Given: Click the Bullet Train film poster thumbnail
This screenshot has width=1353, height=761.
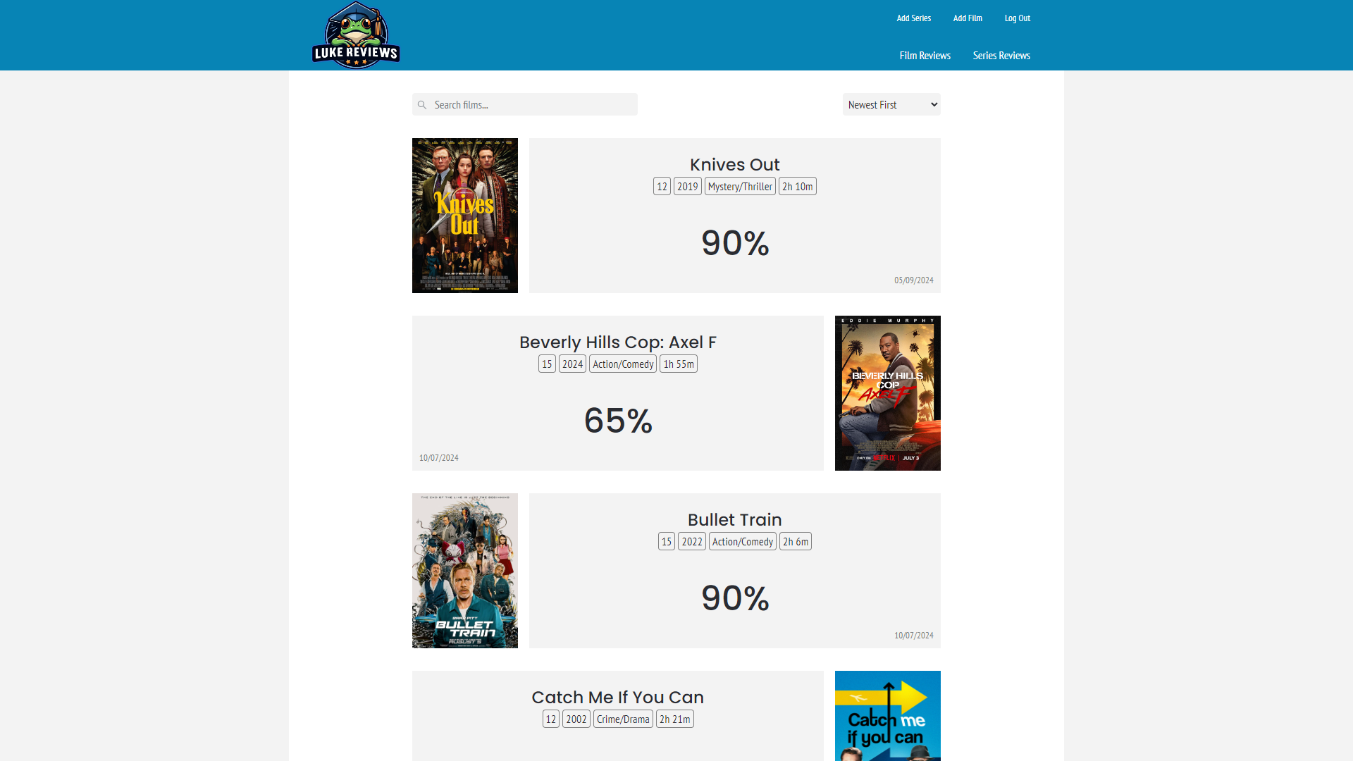Looking at the screenshot, I should [464, 569].
